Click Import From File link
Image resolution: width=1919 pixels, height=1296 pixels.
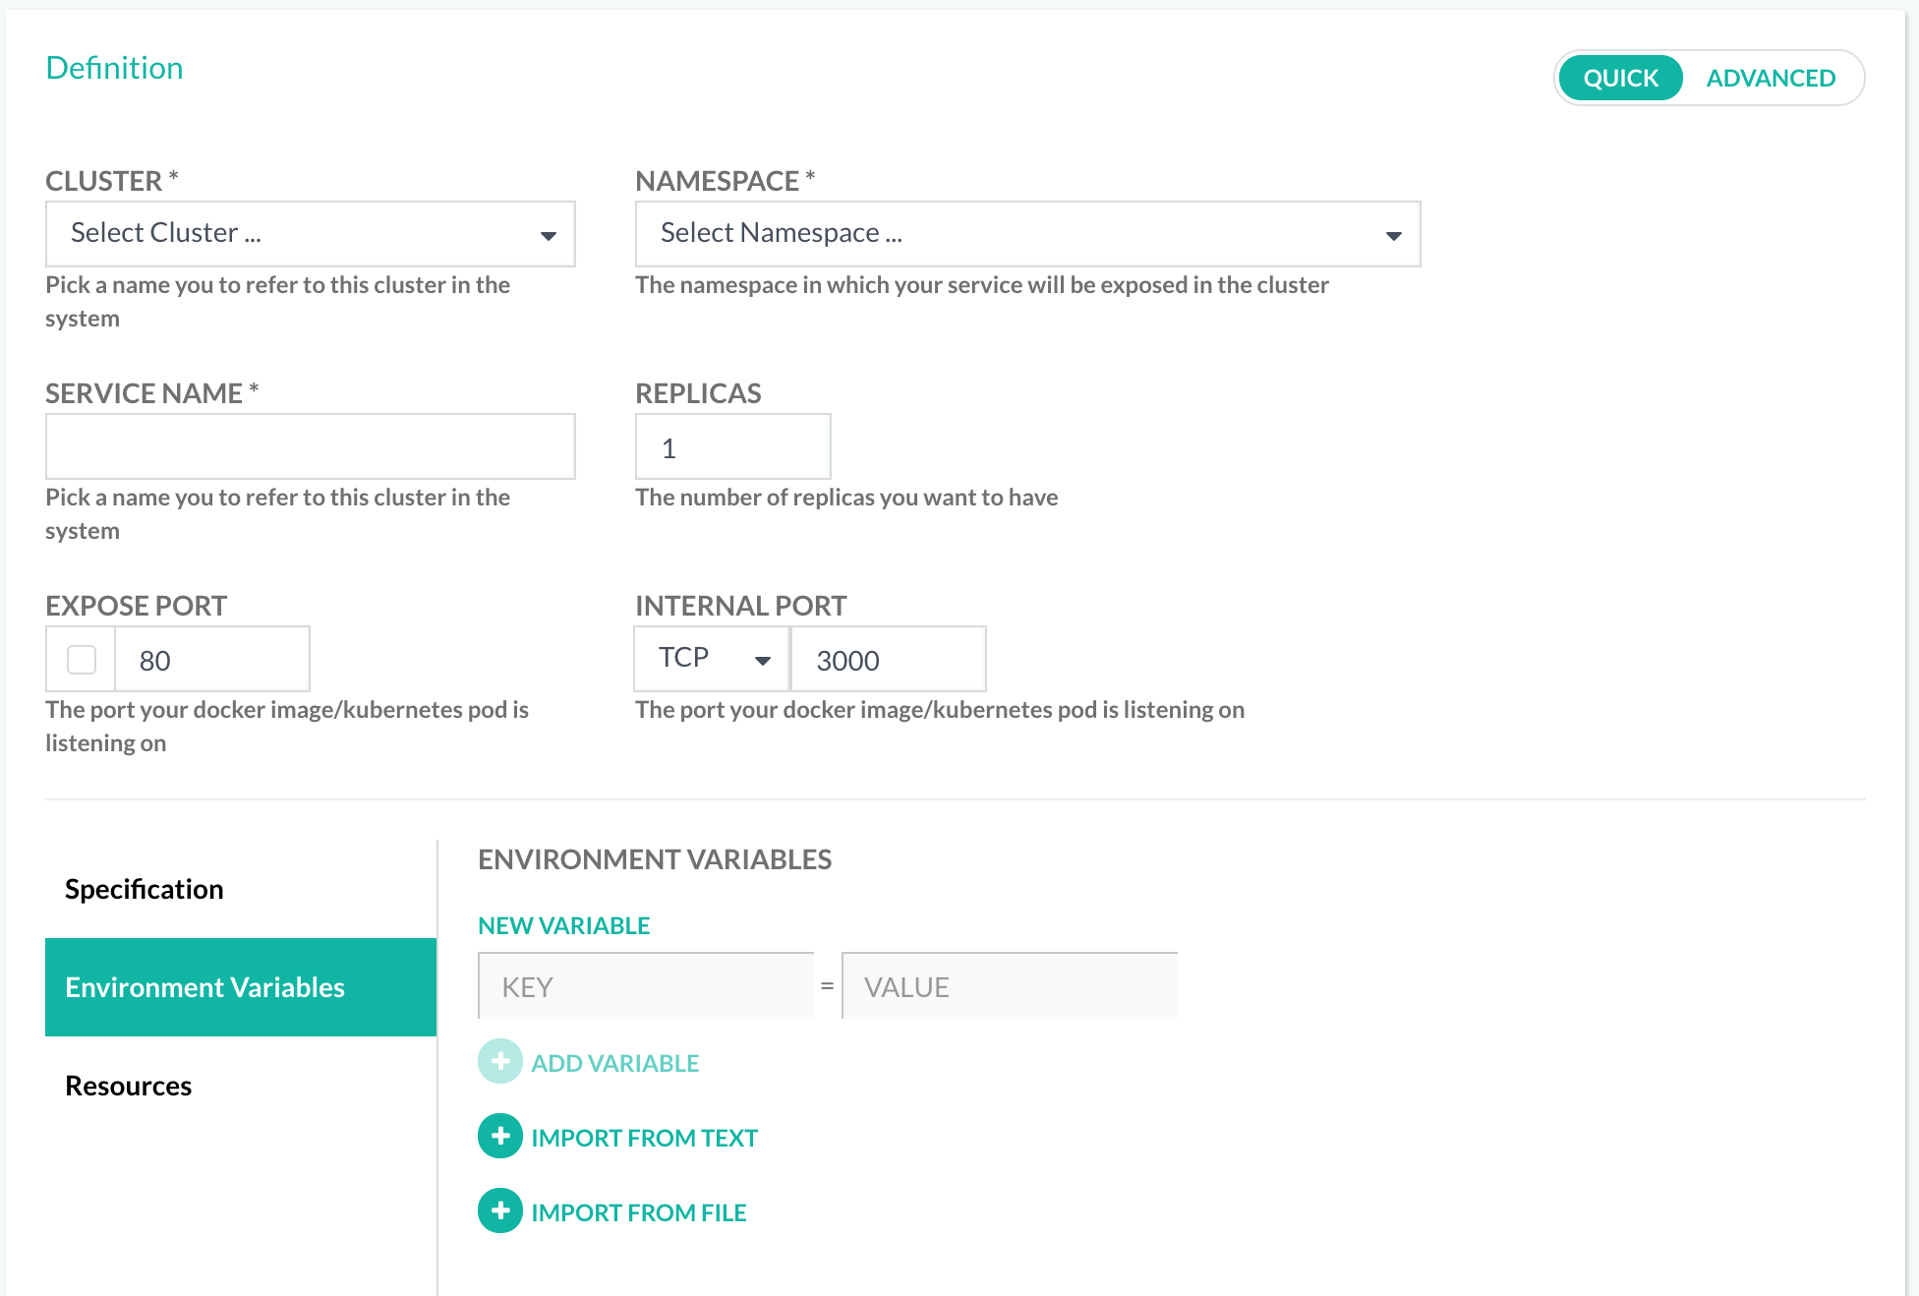pyautogui.click(x=639, y=1212)
